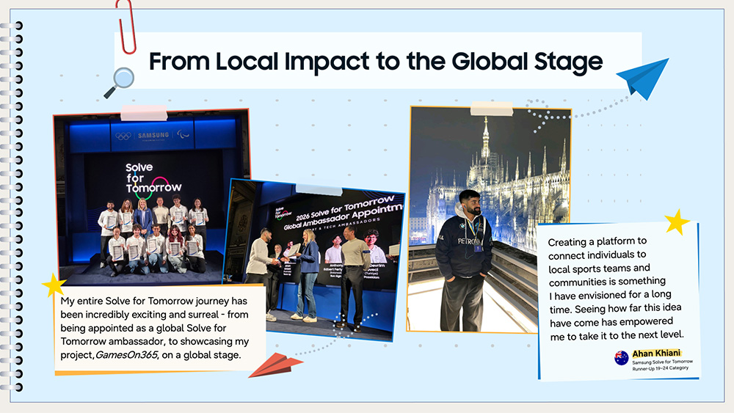
Task: Click the red paper airplane
Action: click(x=275, y=365)
